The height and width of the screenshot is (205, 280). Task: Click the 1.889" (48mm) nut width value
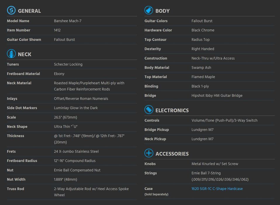[65, 180]
